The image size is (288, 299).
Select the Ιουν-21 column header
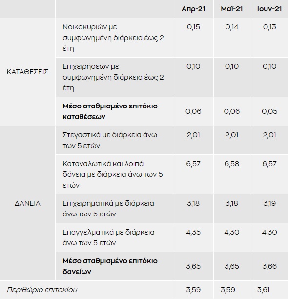tap(269, 9)
